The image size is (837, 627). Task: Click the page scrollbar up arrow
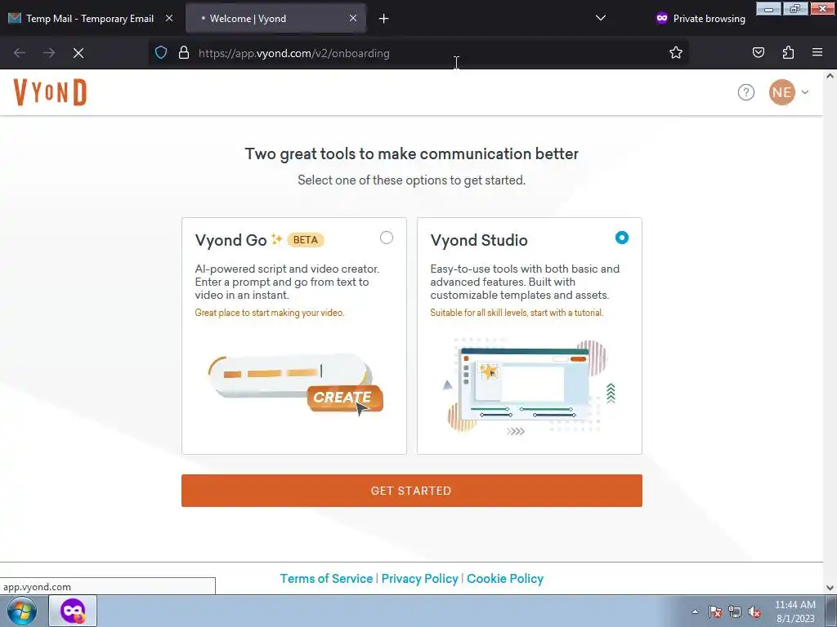tap(830, 76)
